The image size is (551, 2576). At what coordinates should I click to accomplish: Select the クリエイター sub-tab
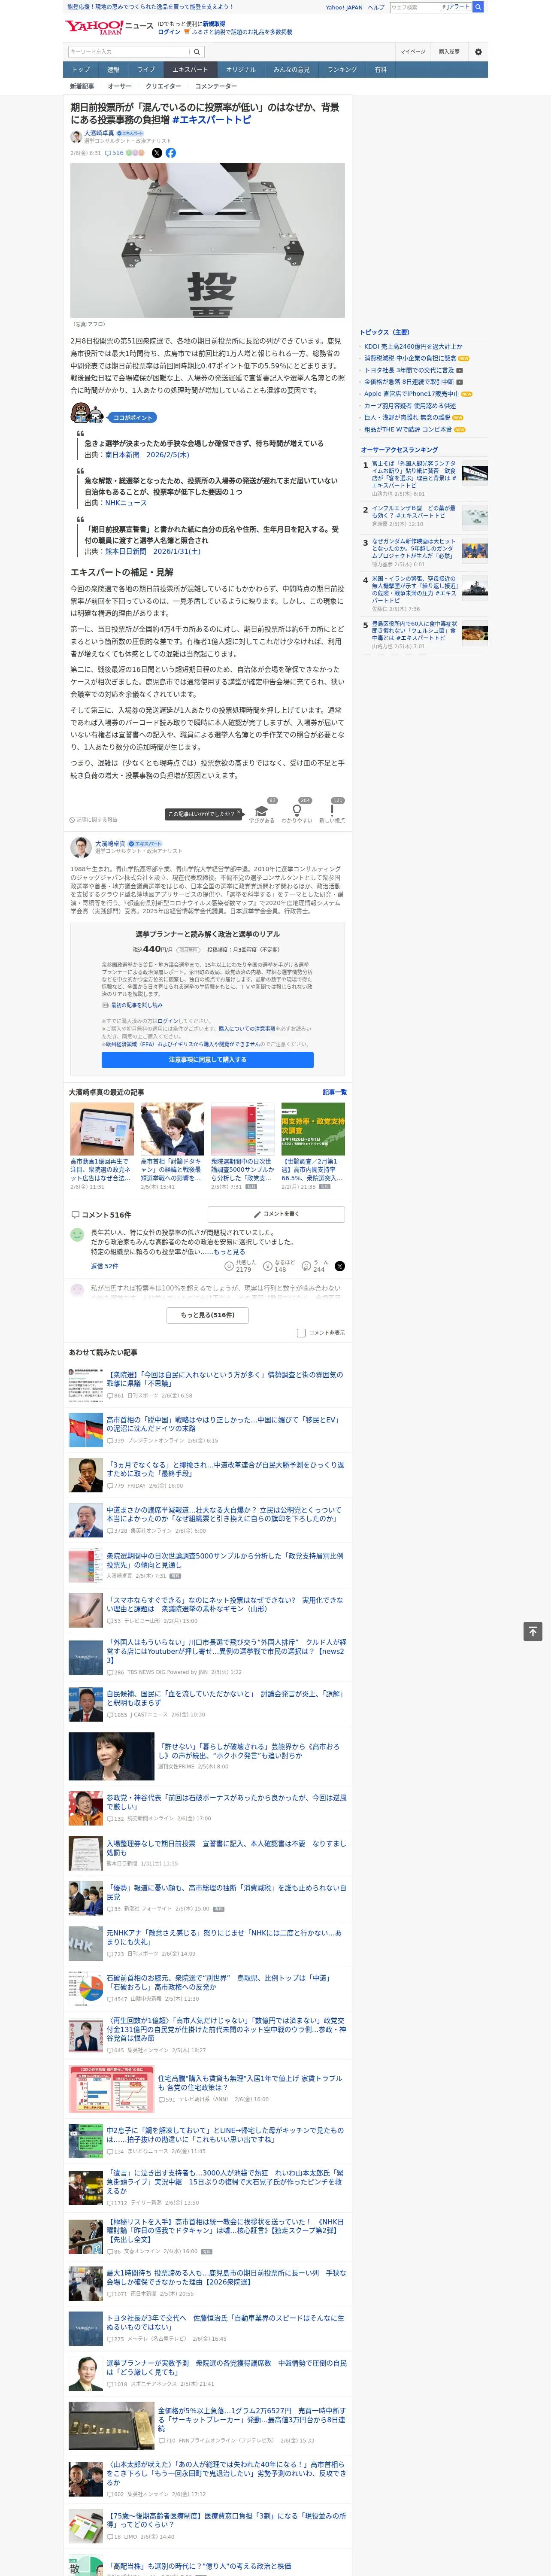163,86
